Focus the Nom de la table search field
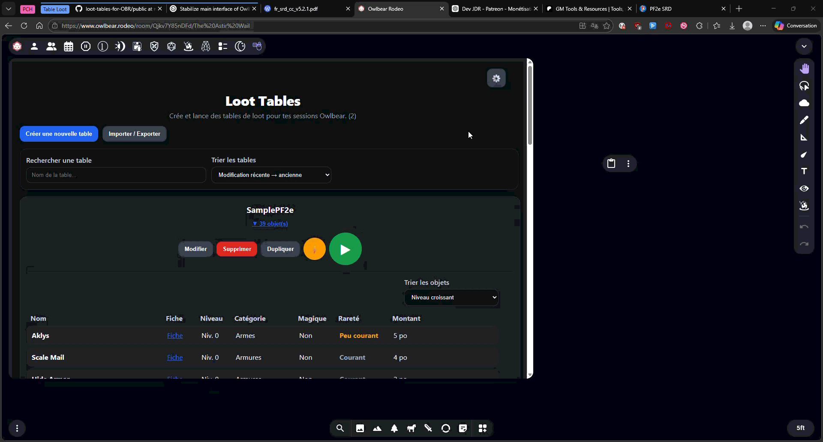 116,175
